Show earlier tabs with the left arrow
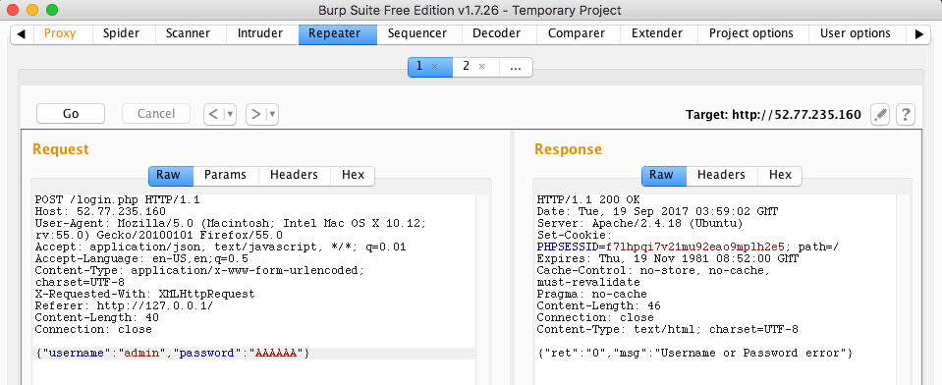This screenshot has height=385, width=942. 22,33
